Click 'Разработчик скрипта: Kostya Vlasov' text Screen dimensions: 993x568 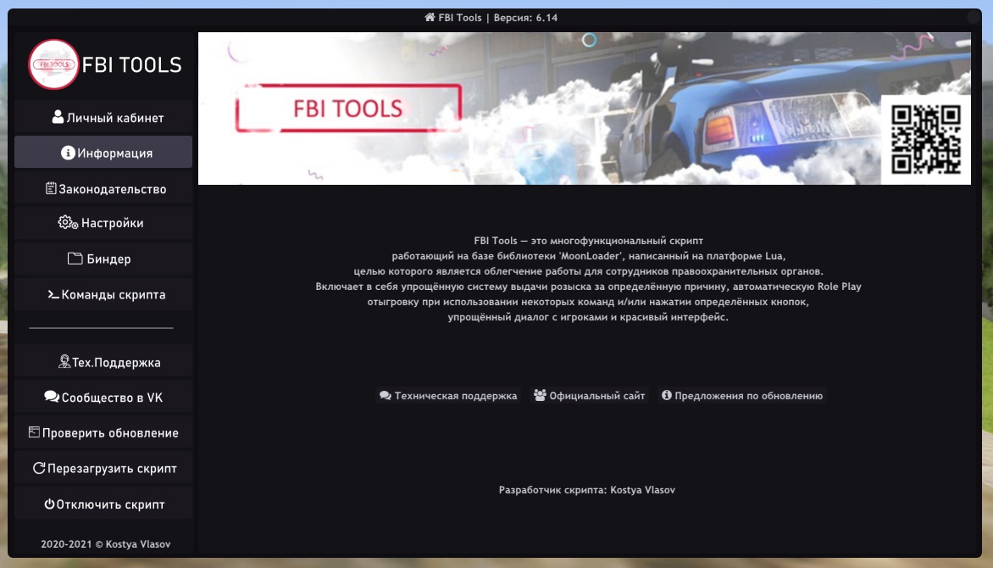tap(587, 490)
